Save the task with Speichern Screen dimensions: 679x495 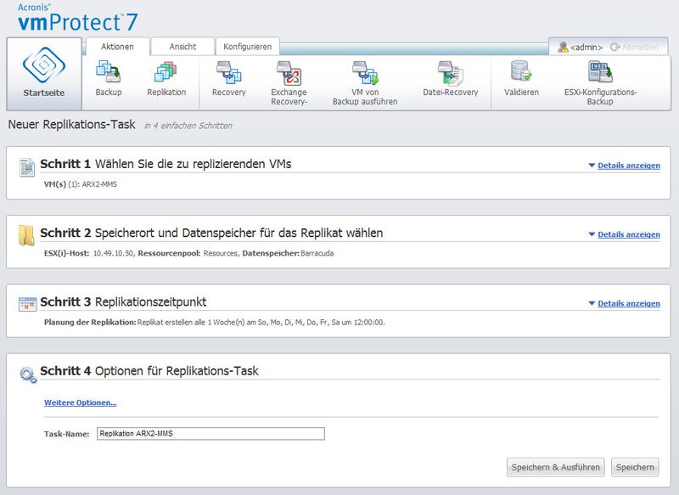(635, 467)
